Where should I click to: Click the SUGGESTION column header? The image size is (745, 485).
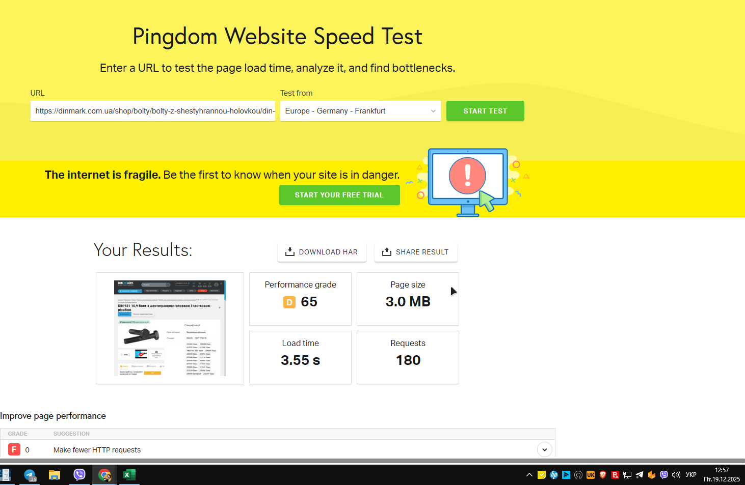click(x=72, y=434)
